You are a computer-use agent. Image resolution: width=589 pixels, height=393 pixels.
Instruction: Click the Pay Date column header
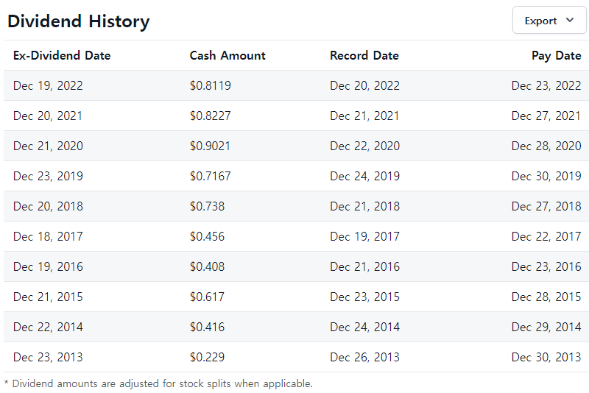click(557, 55)
